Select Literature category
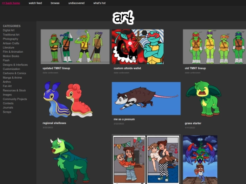Viewport: 246px width, 184px height. coord(9,47)
